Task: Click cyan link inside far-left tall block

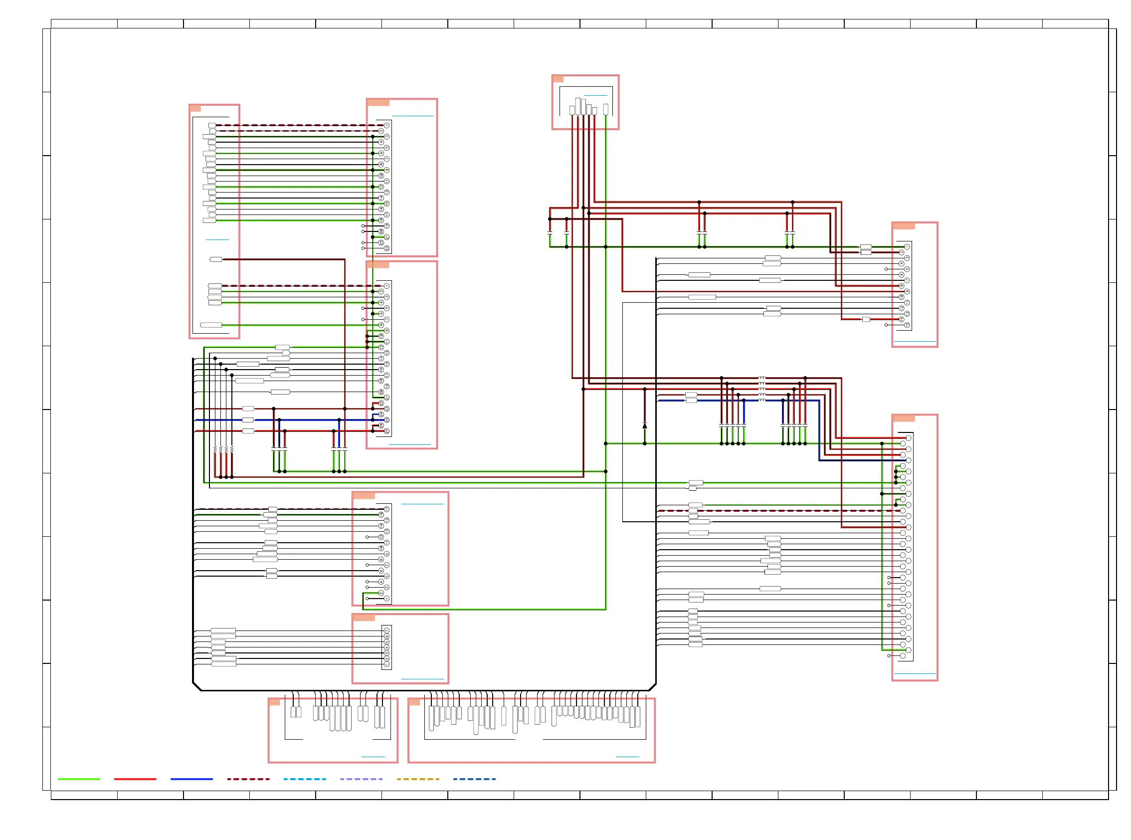Action: click(217, 239)
